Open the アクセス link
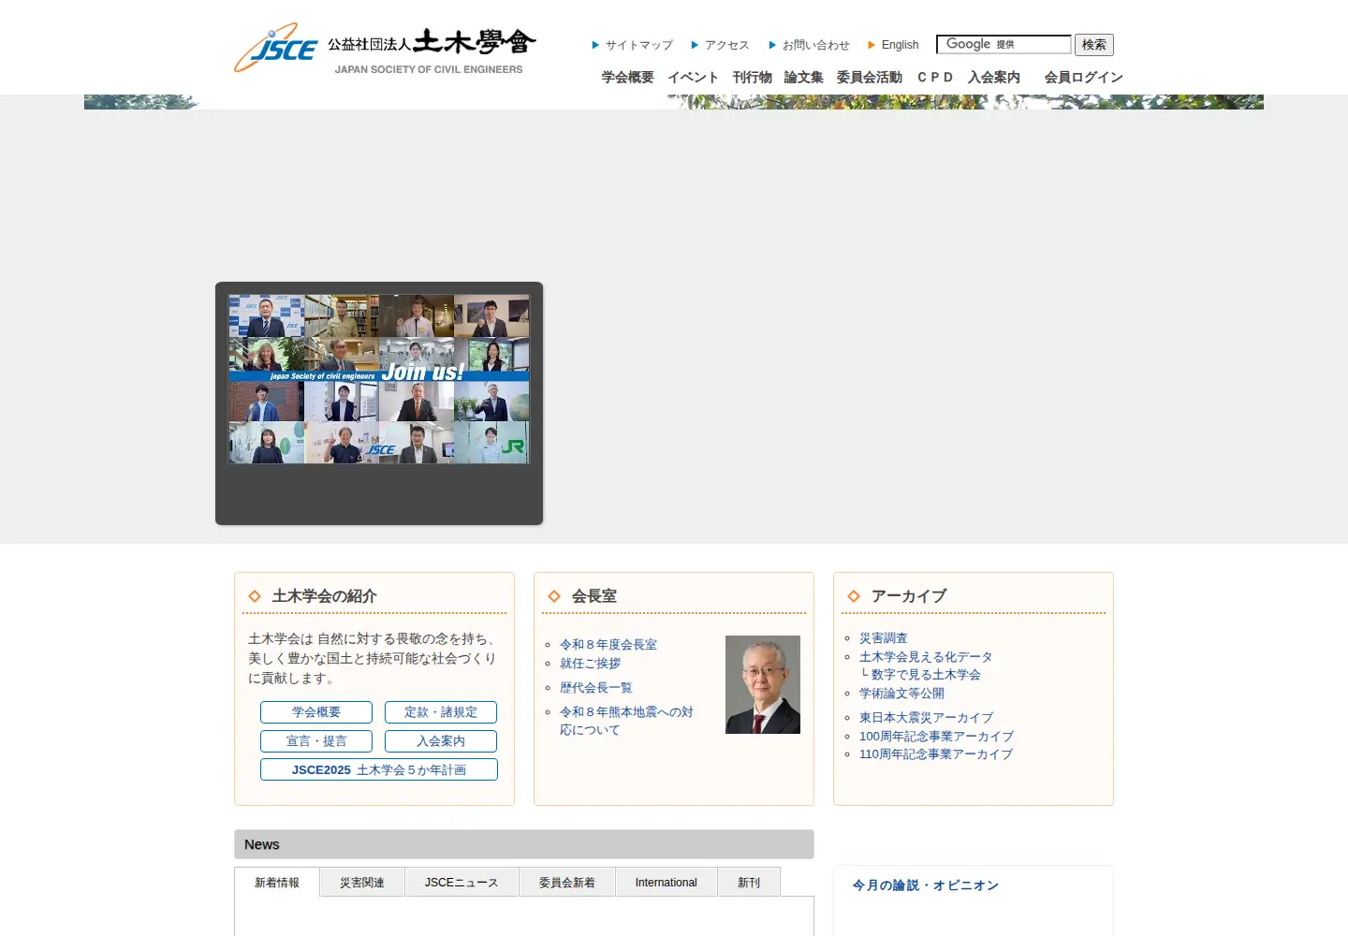Viewport: 1348px width, 936px height. point(726,45)
